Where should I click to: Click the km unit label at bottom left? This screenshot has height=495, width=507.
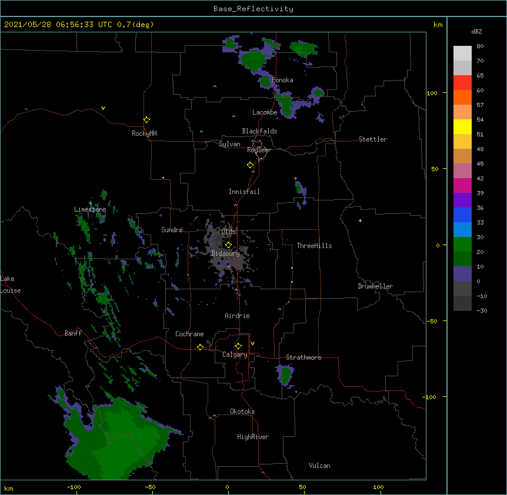click(9, 488)
